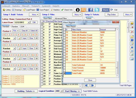Uncheck filter 1 Odd Count checkbox

[50, 24]
